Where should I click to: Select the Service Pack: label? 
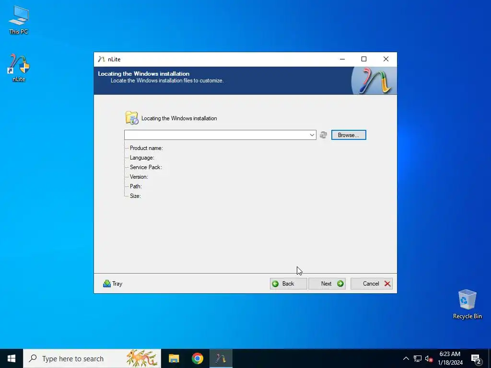pos(146,167)
